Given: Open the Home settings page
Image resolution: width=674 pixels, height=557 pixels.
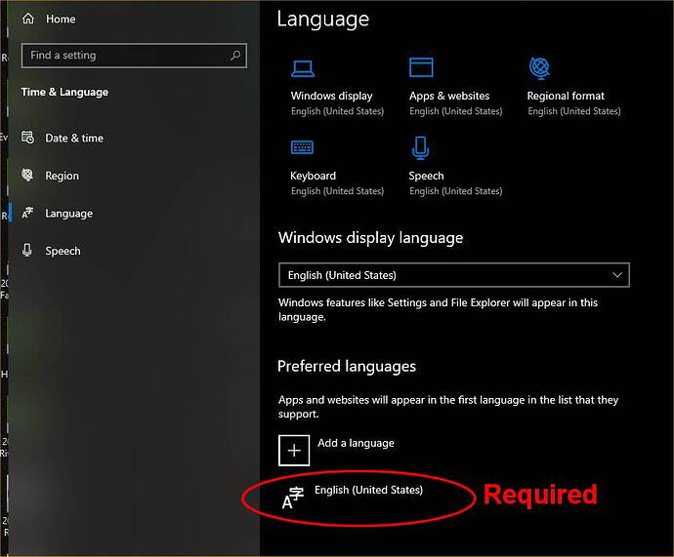Looking at the screenshot, I should point(61,19).
